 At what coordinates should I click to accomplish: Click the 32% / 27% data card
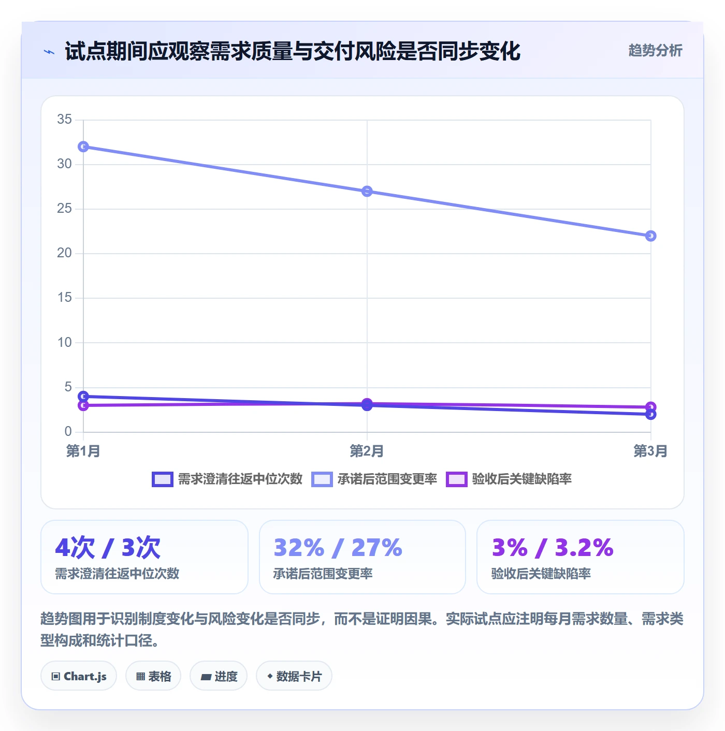[363, 557]
